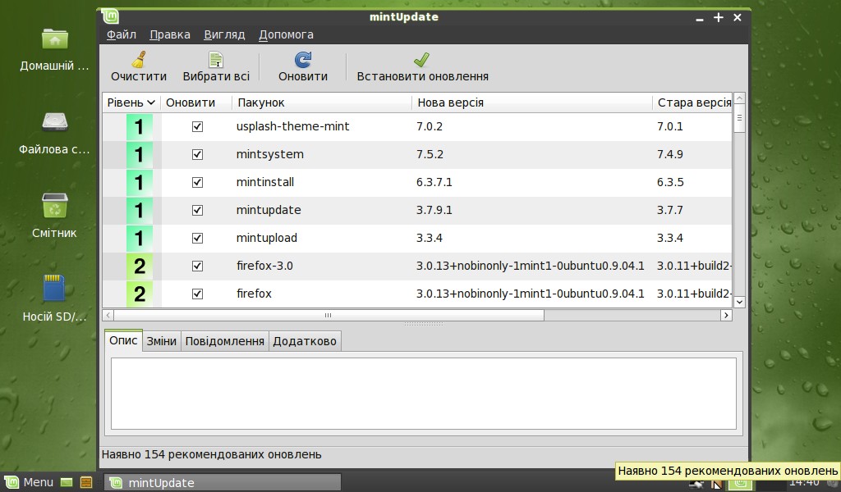The width and height of the screenshot is (841, 492).
Task: Click inside the description text area
Action: tap(424, 394)
